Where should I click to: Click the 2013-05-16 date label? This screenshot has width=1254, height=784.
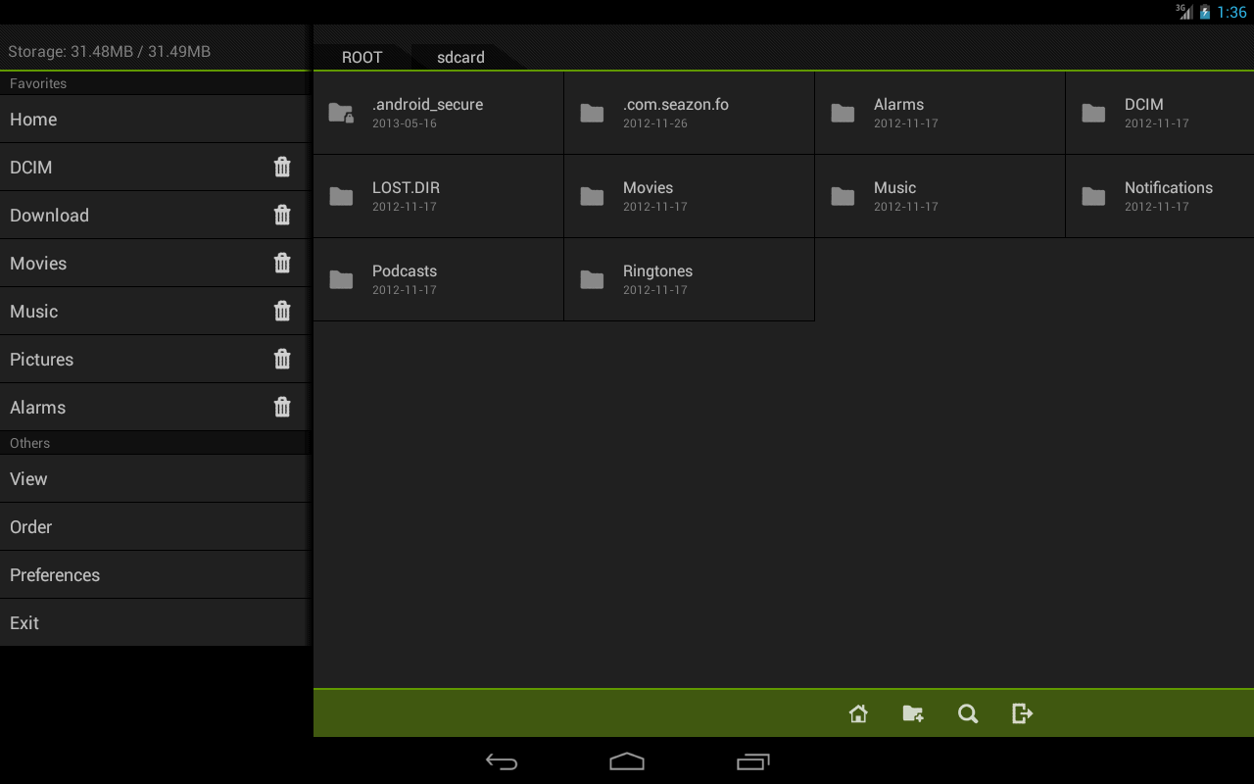pos(405,123)
